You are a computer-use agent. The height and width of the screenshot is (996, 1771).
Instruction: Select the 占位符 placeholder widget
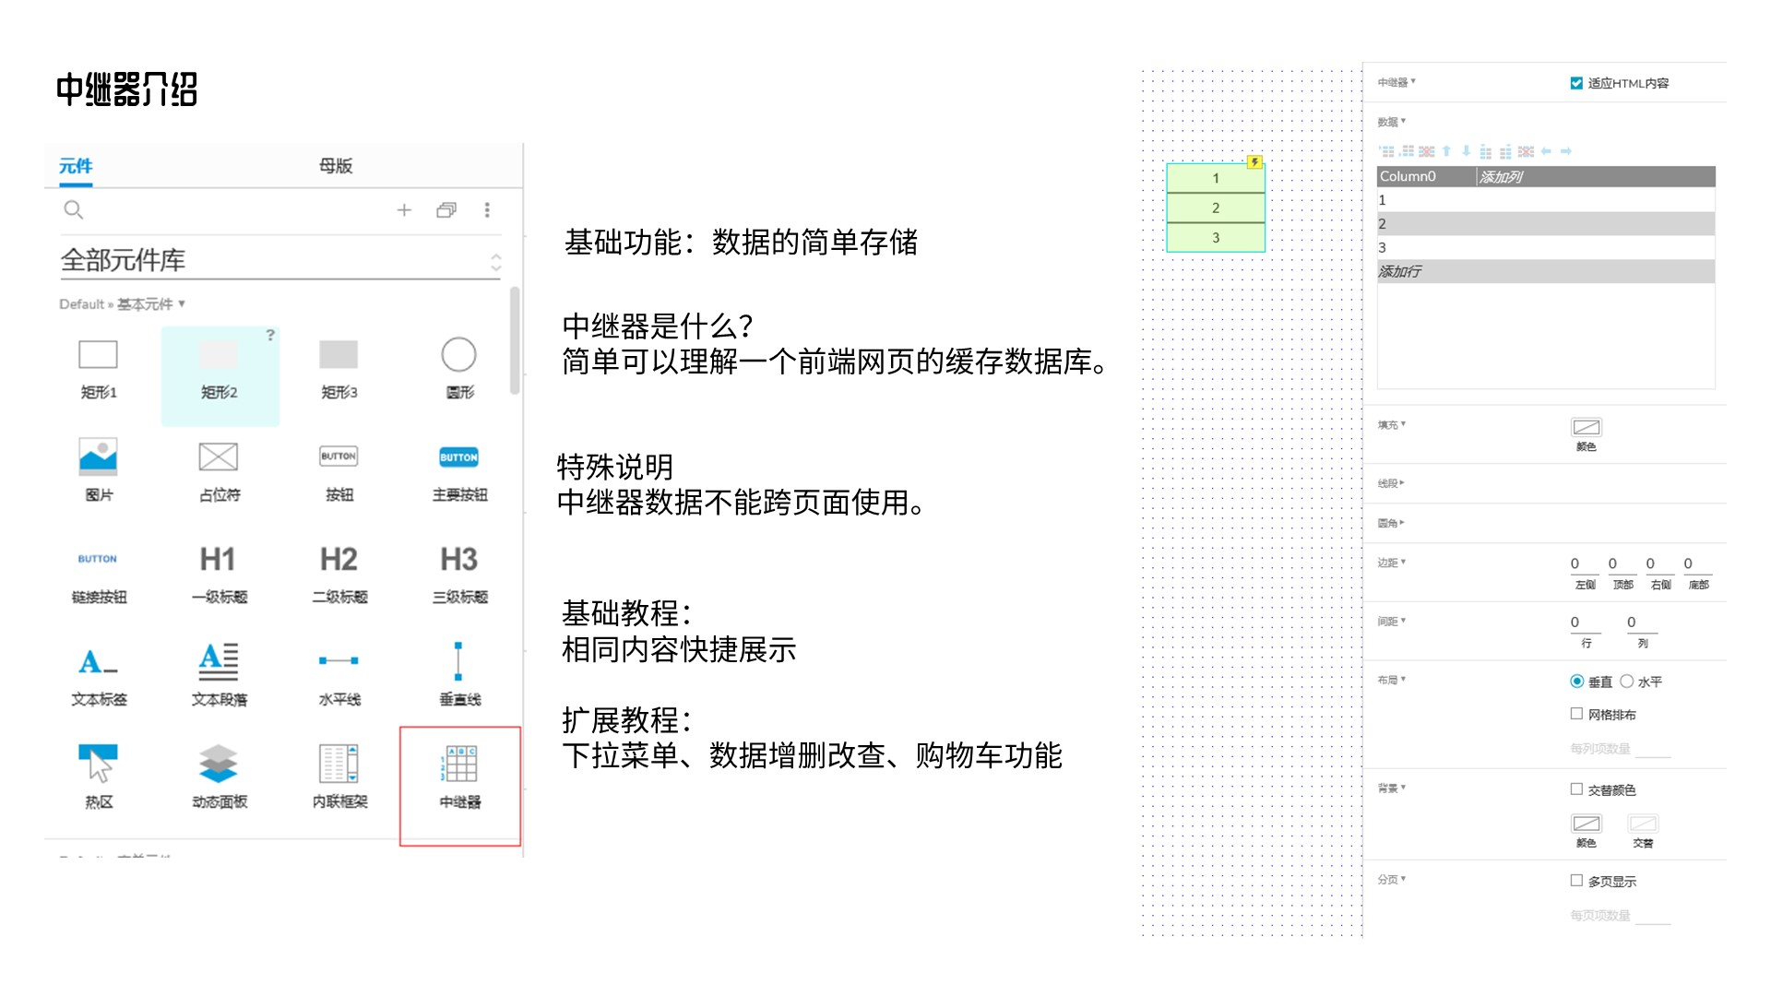click(219, 457)
